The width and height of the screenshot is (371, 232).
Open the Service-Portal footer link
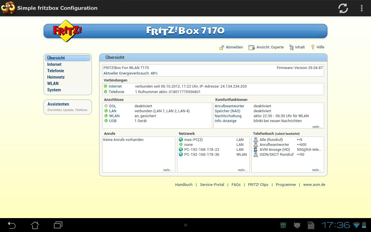pyautogui.click(x=212, y=185)
